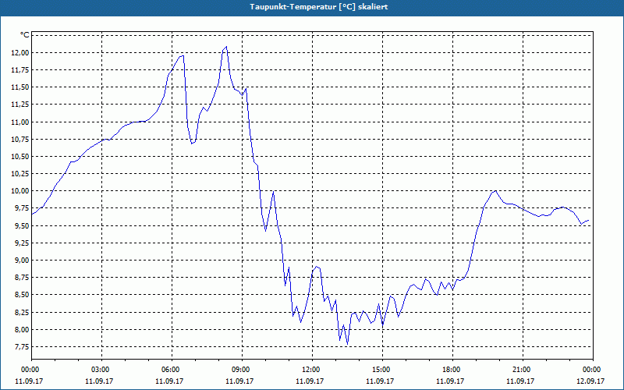Pick the '9,25' y-axis tick label
Screen dimensions: 624x390
pyautogui.click(x=23, y=243)
